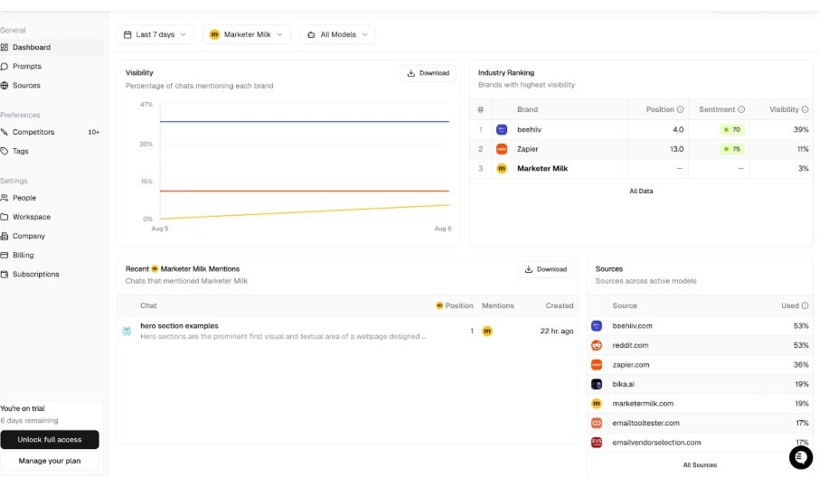The image size is (819, 477).
Task: Click the beehiiv logo in Industry Ranking
Action: (x=502, y=130)
